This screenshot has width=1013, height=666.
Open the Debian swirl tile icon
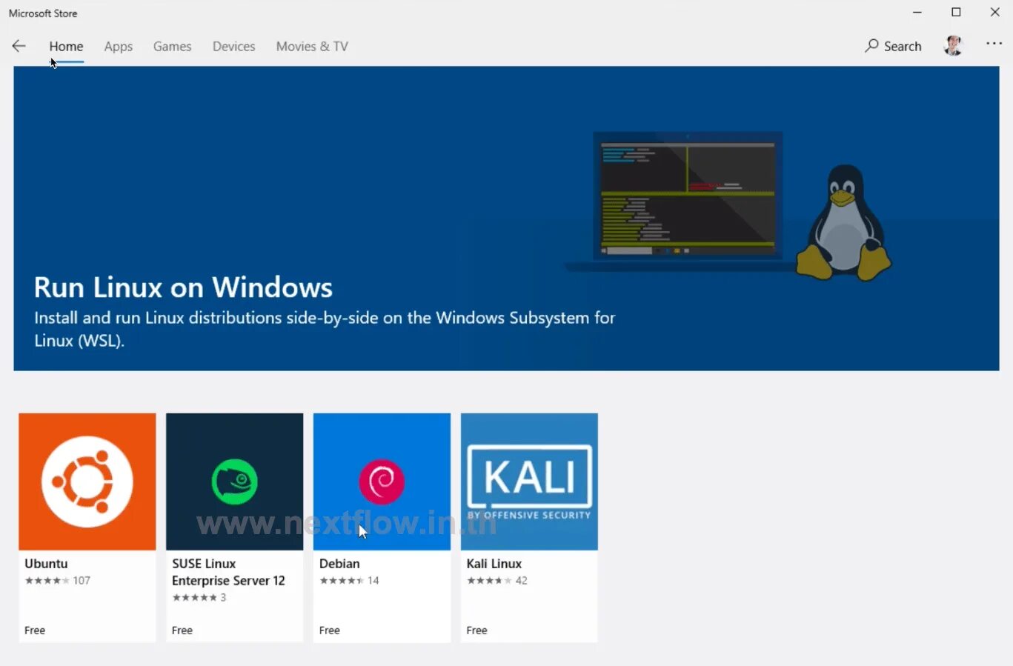[x=382, y=482]
